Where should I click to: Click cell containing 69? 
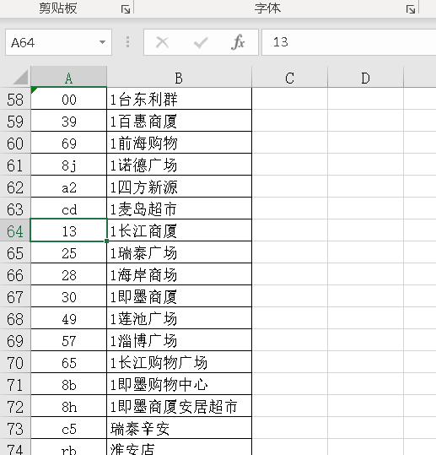[x=68, y=143]
